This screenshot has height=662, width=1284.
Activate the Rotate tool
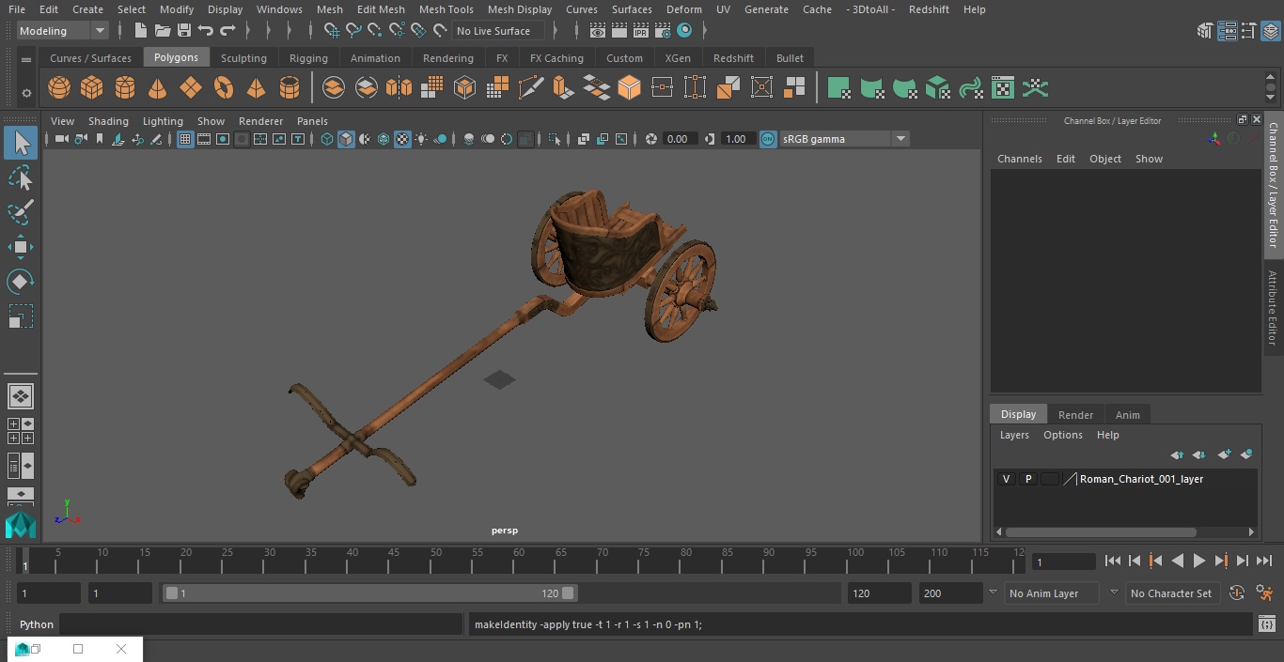[21, 281]
